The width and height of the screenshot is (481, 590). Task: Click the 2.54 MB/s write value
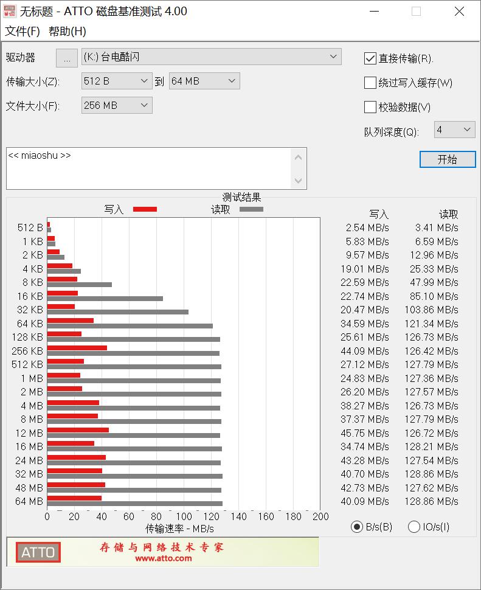coord(367,227)
